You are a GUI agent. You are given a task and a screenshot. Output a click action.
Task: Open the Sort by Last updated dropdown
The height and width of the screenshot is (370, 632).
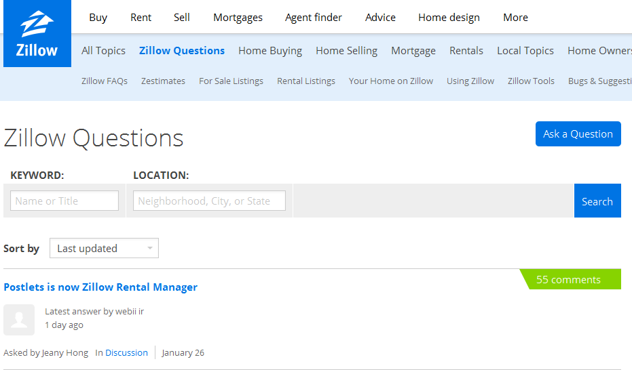click(x=104, y=249)
